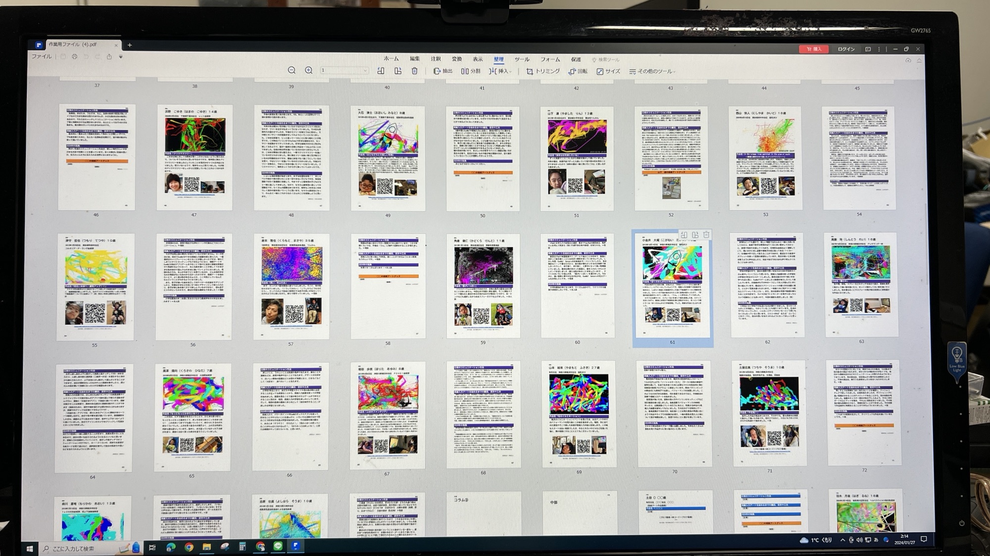Viewport: 990px width, 556px height.
Task: Open Microsoft Edge from the taskbar
Action: click(171, 547)
